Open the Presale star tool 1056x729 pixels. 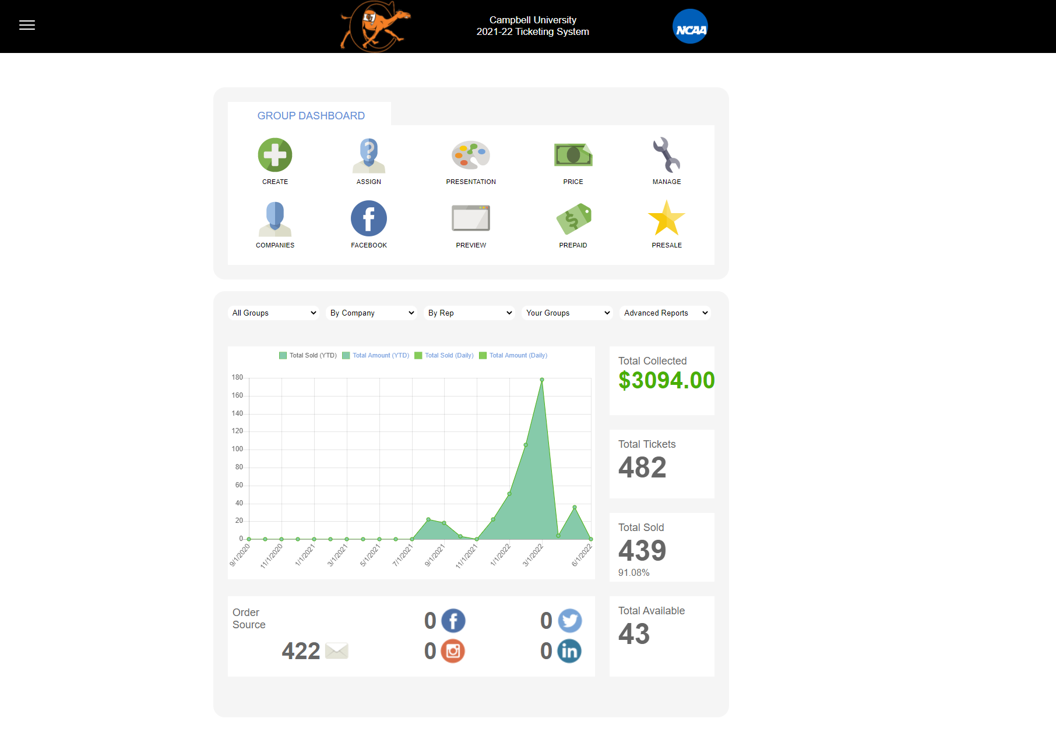point(666,218)
